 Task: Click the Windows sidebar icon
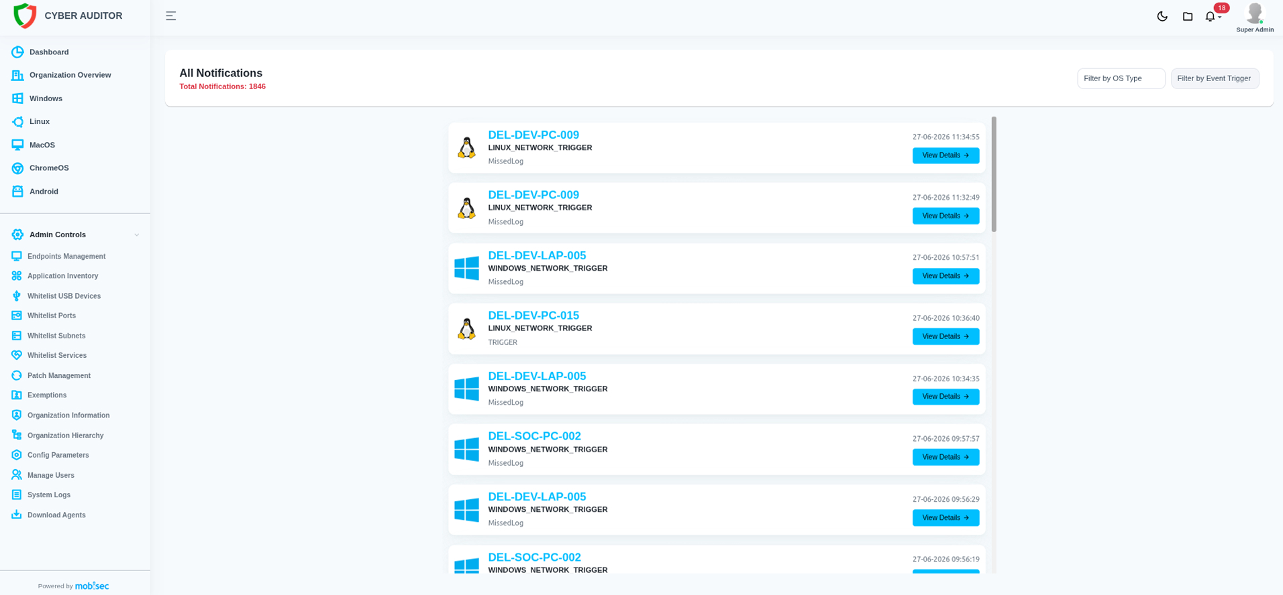point(17,98)
